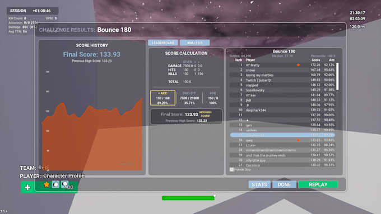Click the Bounce 180 challenge title
This screenshot has height=214, width=381.
(x=114, y=30)
